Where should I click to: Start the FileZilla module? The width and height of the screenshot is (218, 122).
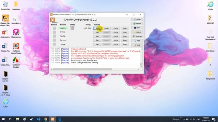coord(97,36)
